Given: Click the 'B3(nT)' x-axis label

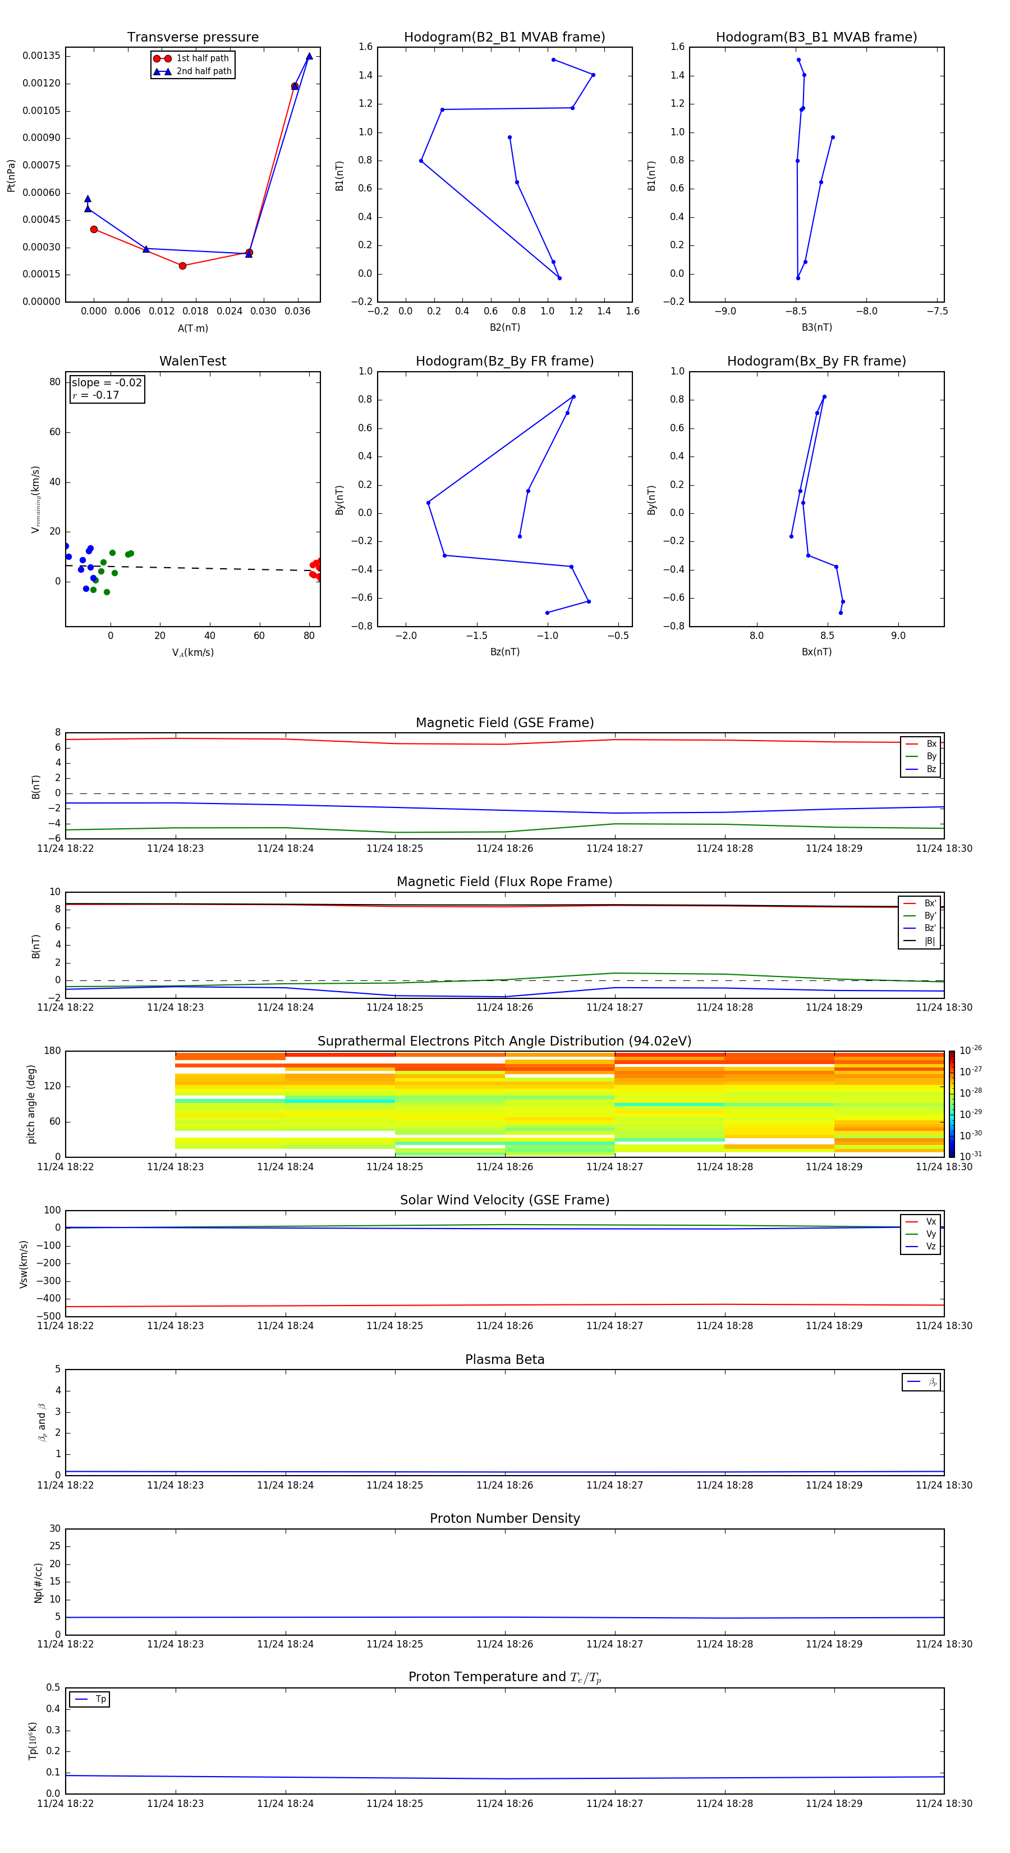Looking at the screenshot, I should [816, 327].
